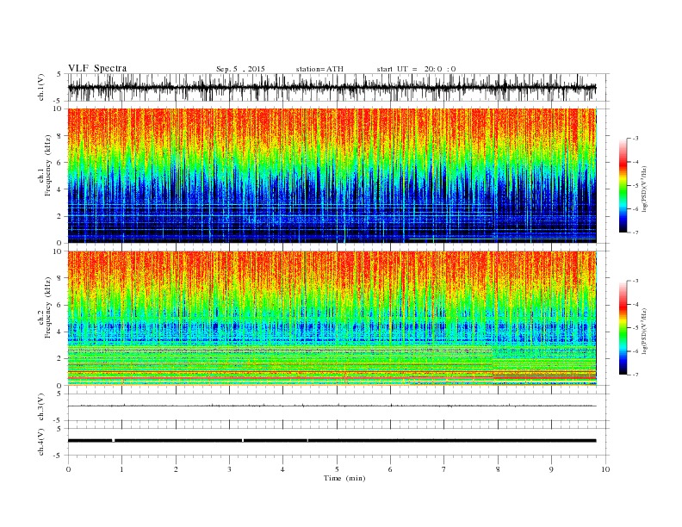
Task: Click the 'ch.4(V)' axis label
Action: 40,442
